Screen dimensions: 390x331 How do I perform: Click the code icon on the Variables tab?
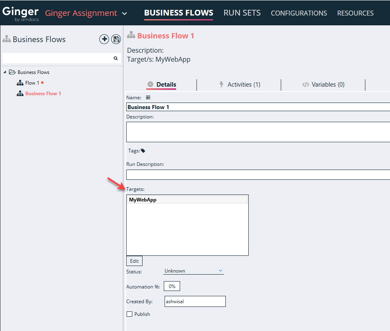click(306, 84)
